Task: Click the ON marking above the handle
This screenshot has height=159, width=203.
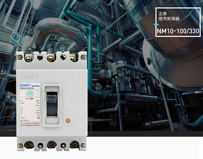Action: tap(52, 89)
